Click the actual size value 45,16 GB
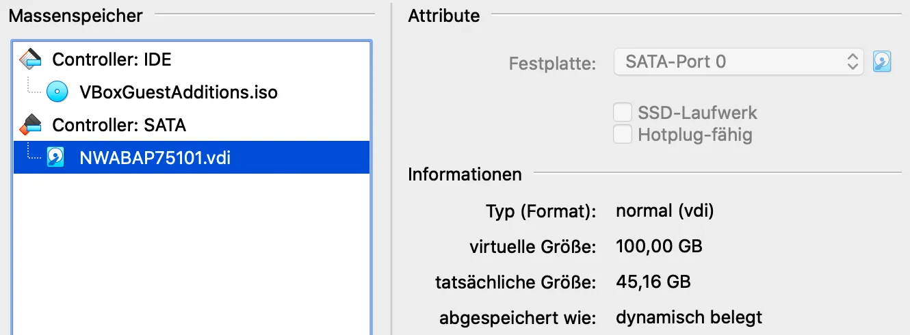Image resolution: width=910 pixels, height=335 pixels. (x=653, y=282)
